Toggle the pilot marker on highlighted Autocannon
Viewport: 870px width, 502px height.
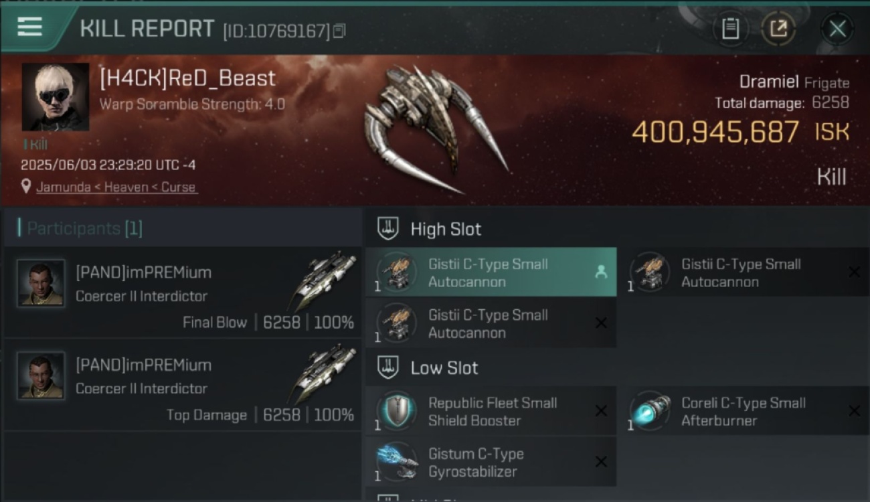601,271
